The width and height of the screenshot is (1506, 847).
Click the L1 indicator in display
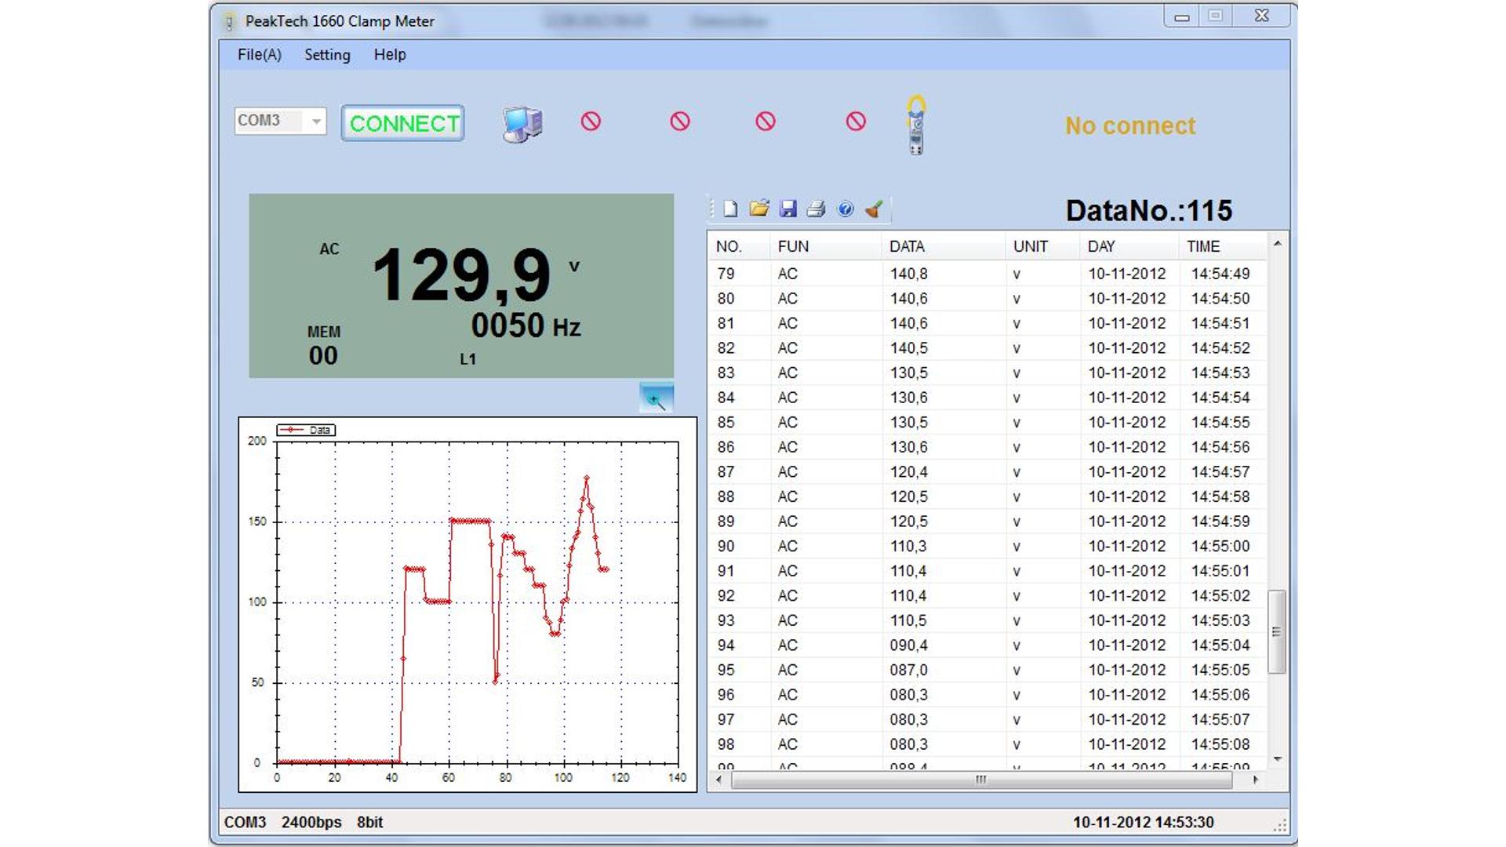(467, 359)
